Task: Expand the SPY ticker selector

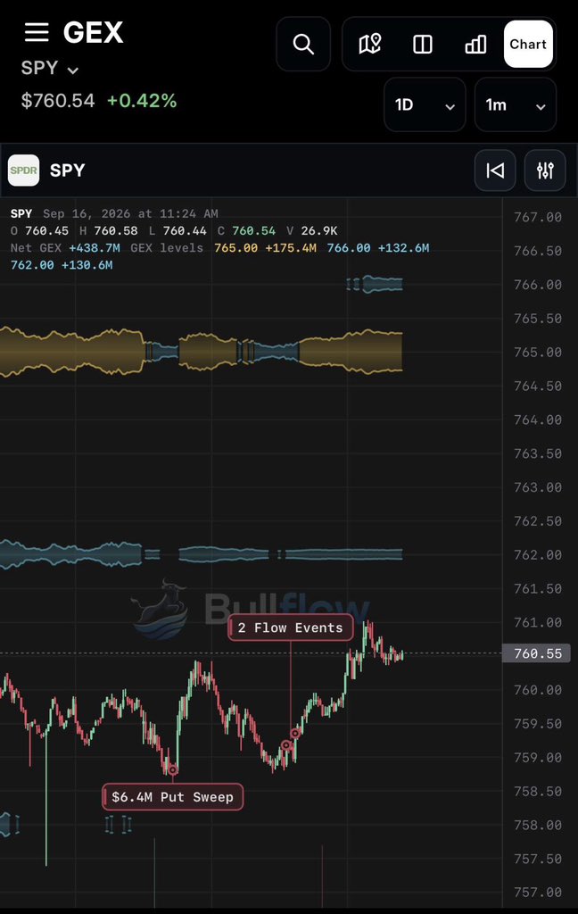Action: [x=50, y=68]
